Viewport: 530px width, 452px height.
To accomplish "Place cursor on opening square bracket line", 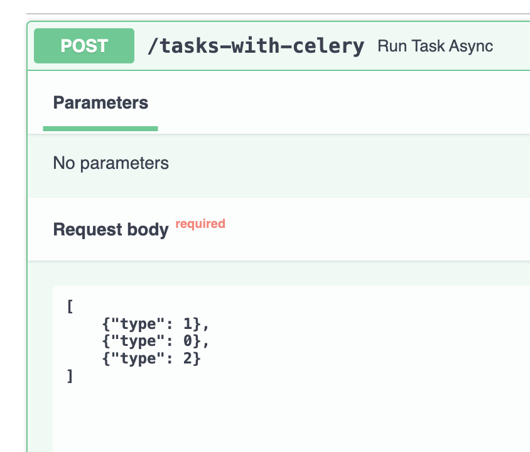I will click(x=70, y=306).
